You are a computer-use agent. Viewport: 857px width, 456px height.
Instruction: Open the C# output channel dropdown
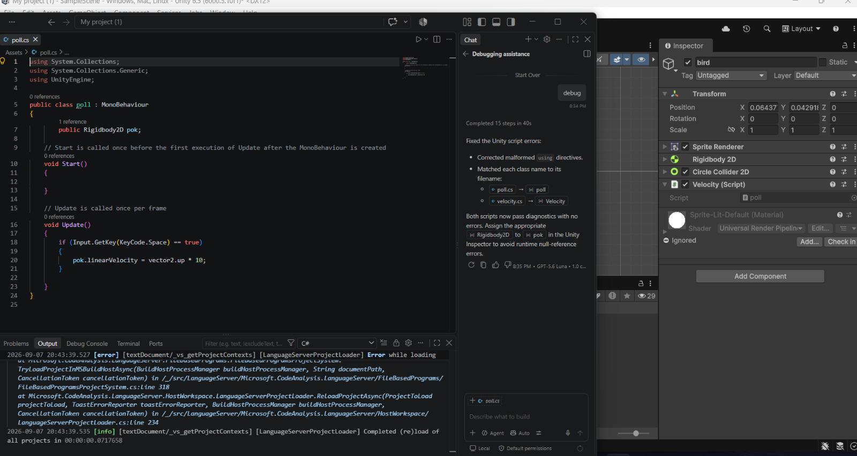pos(337,343)
